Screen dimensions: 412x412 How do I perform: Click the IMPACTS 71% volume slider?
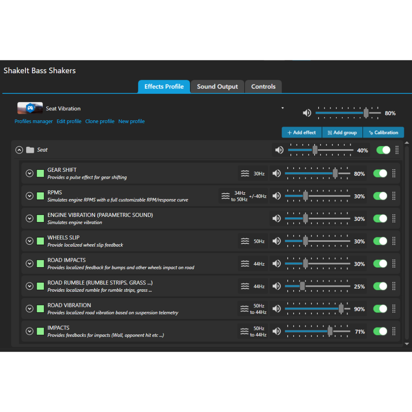tap(317, 332)
